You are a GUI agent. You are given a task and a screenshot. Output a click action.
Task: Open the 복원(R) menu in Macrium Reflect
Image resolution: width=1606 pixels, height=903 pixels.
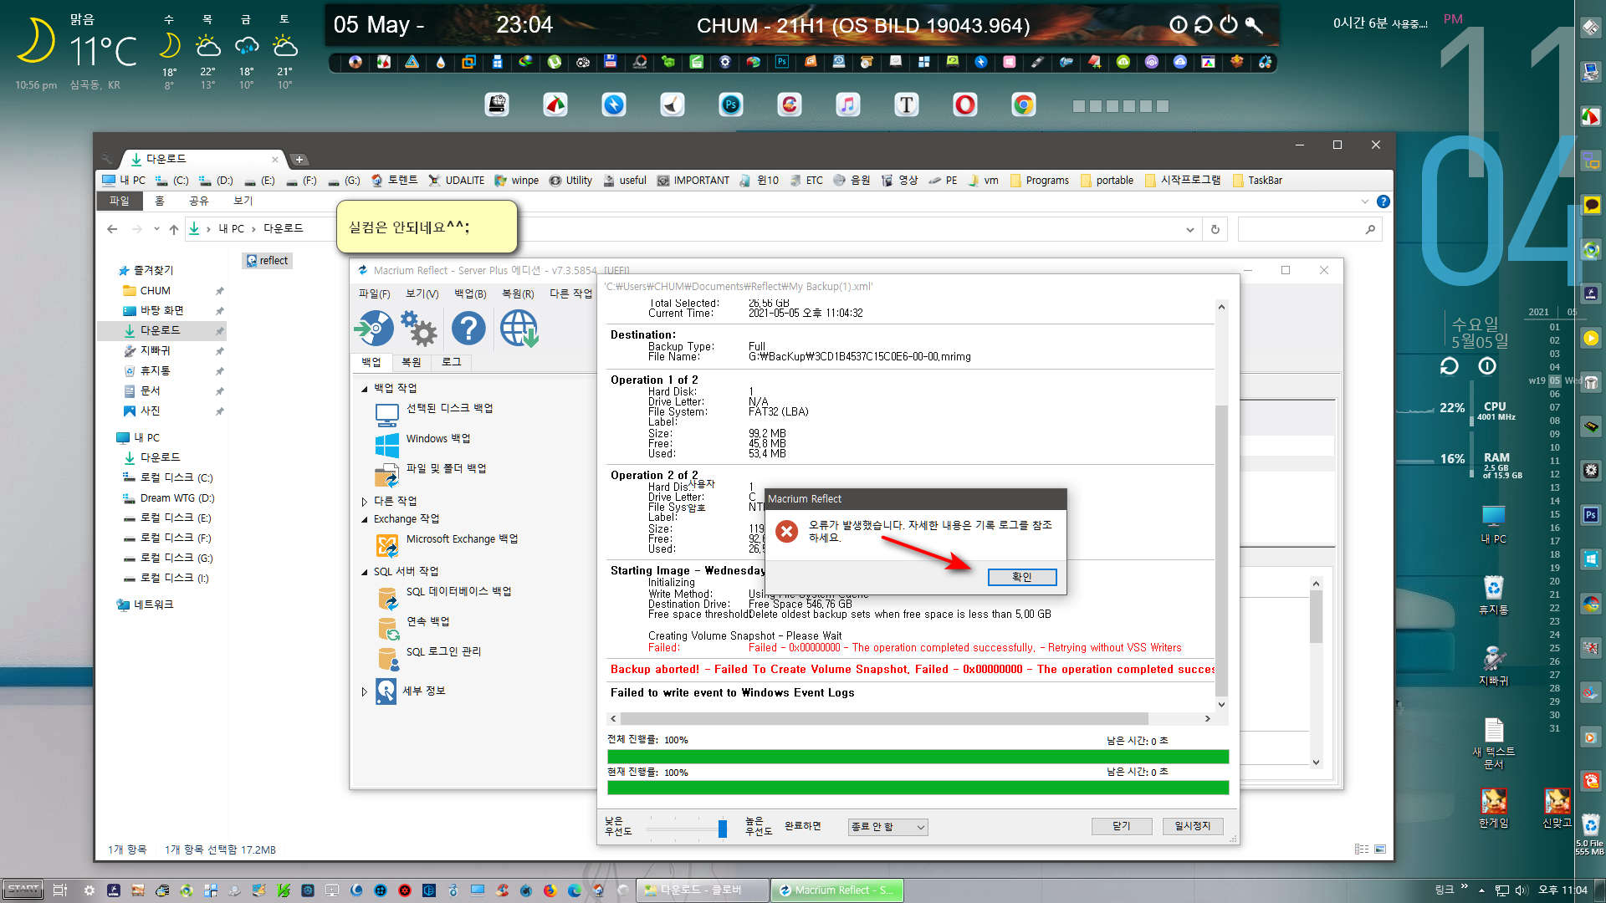pos(518,293)
